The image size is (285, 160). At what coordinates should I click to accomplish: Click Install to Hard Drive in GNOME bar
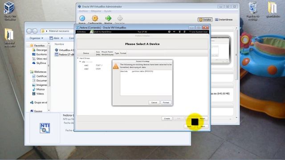(x=101, y=32)
